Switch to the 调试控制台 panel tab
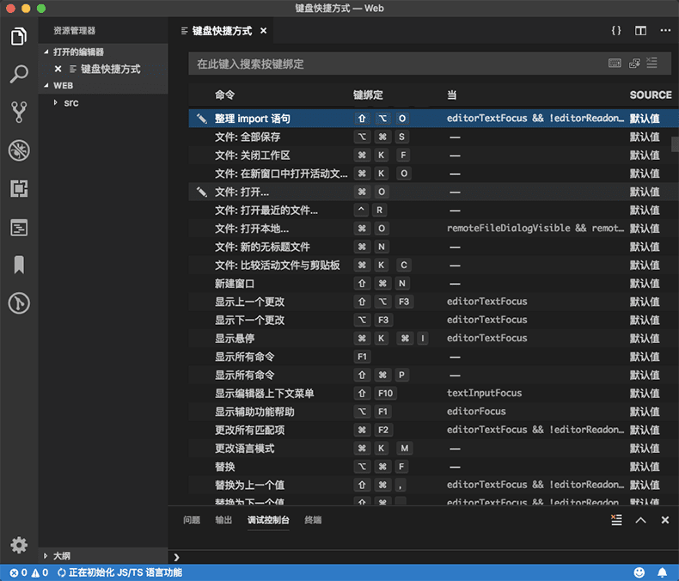Viewport: 679px width, 581px height. point(268,519)
